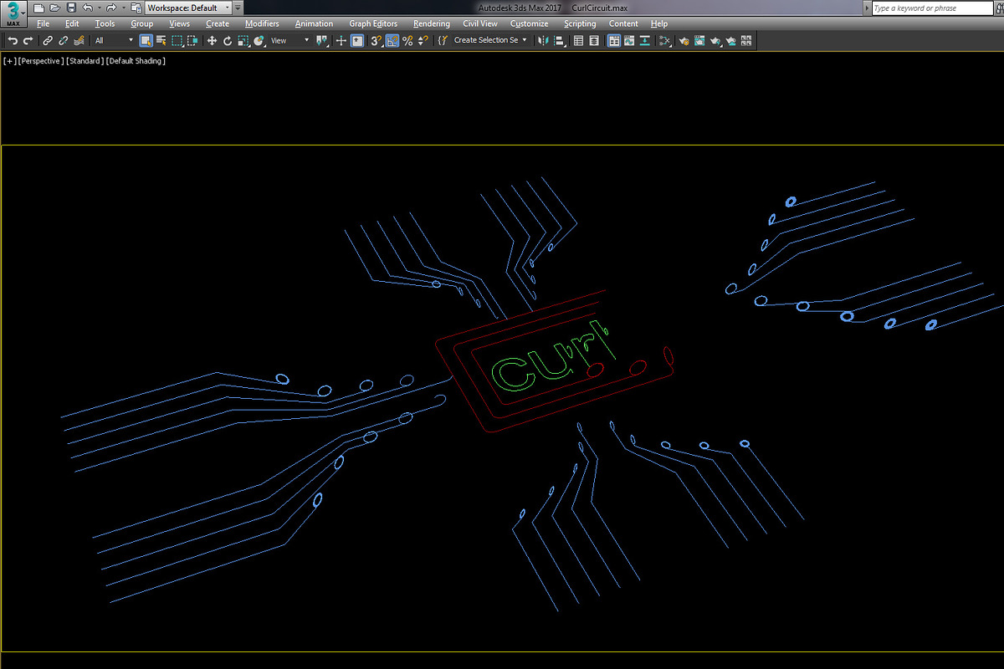Viewport: 1004px width, 669px height.
Task: Toggle the 3D Snaps button
Action: pyautogui.click(x=376, y=40)
